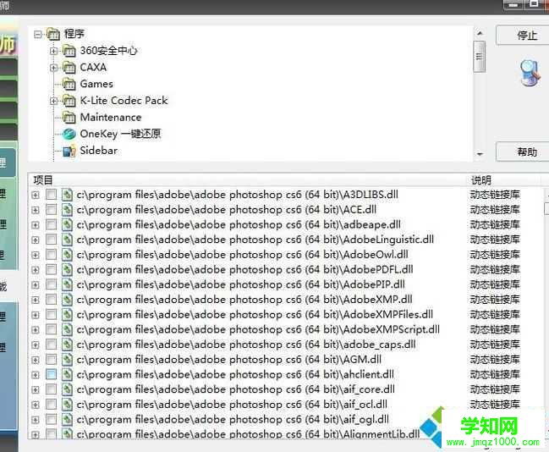
Task: Click the path text ending in aif_ocl.dll
Action: click(x=232, y=405)
